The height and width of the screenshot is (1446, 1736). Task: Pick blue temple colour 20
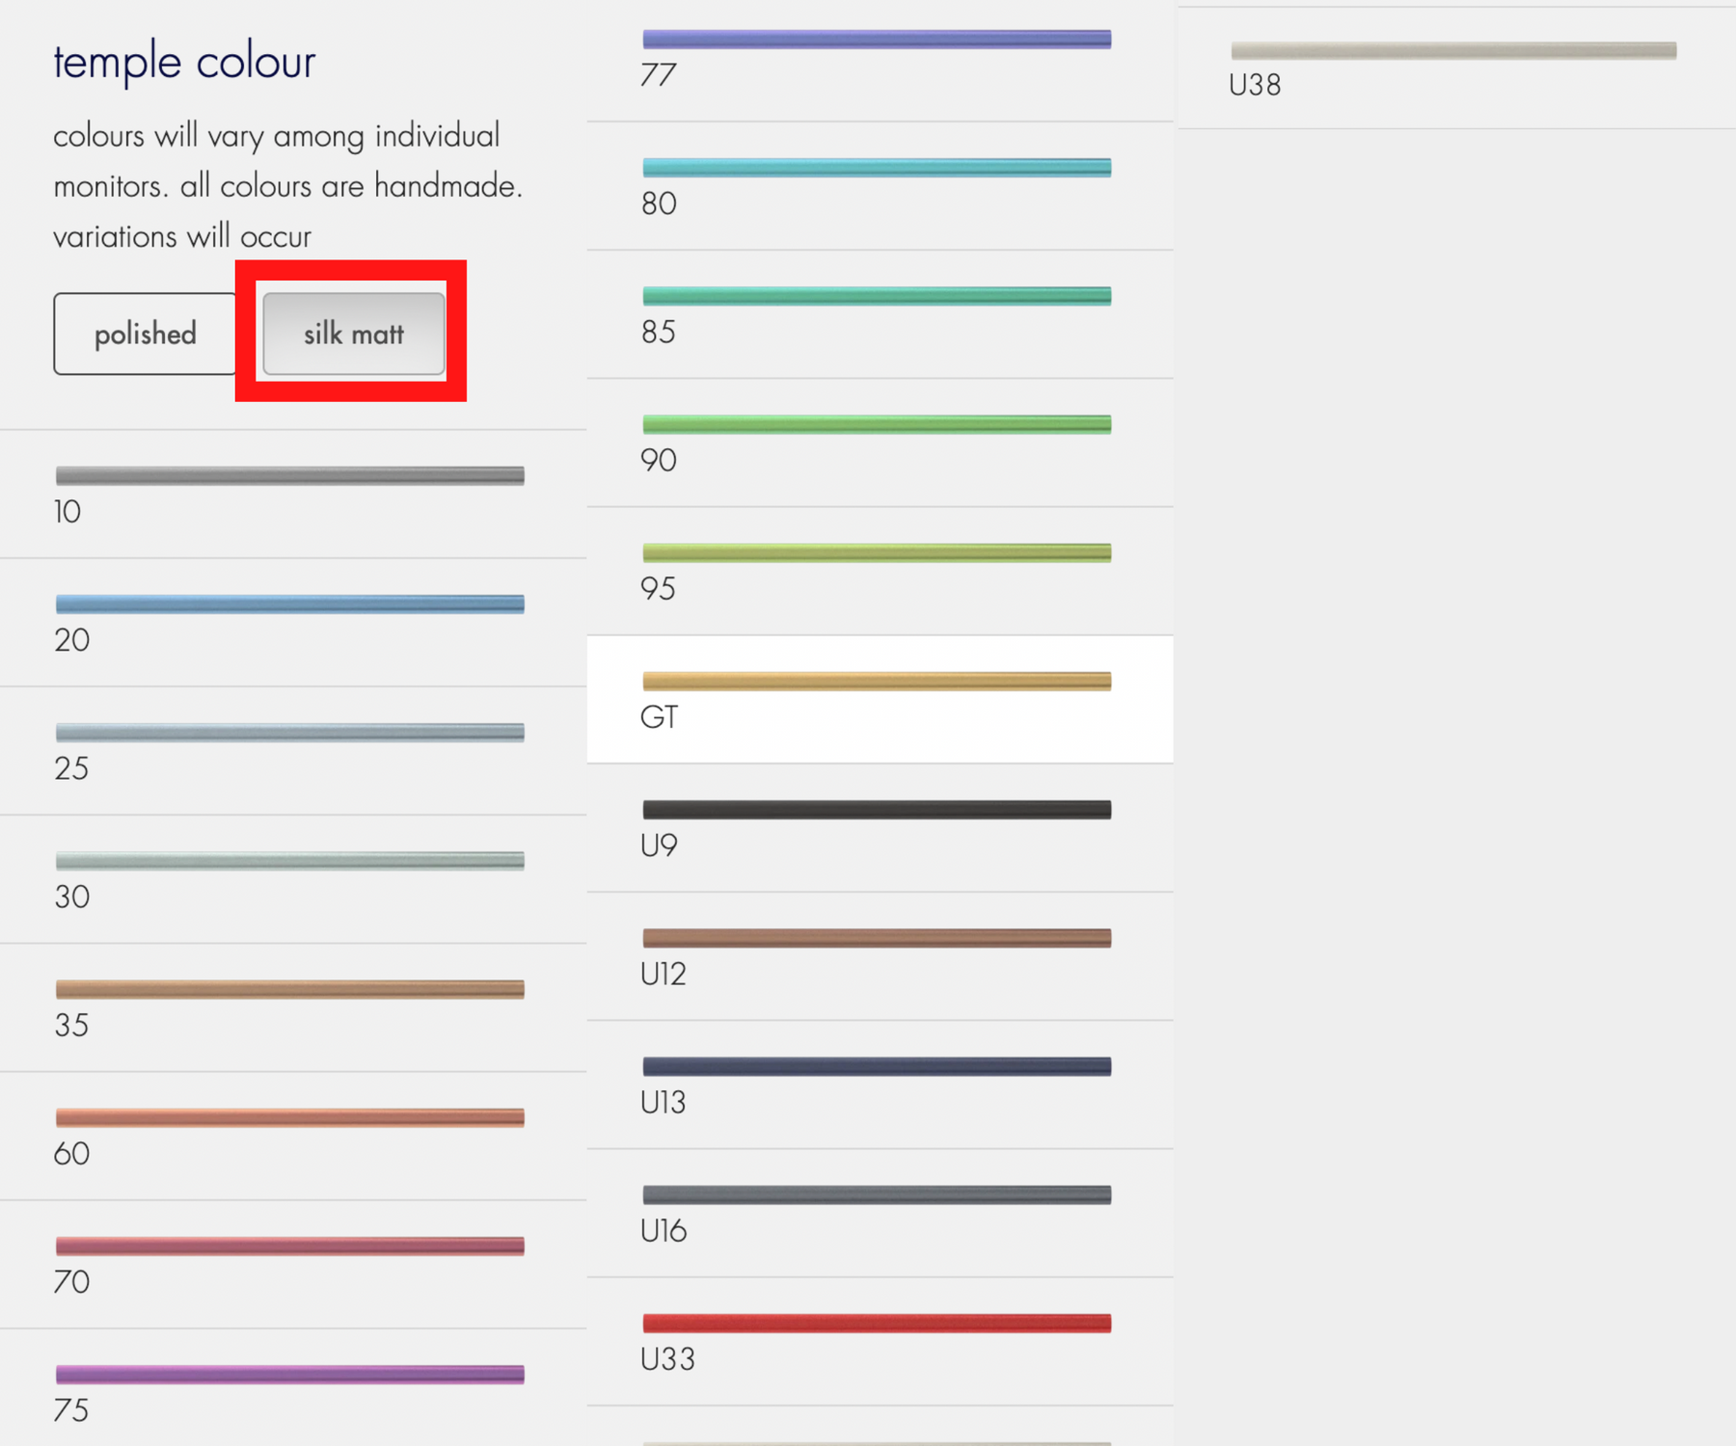[x=289, y=621]
